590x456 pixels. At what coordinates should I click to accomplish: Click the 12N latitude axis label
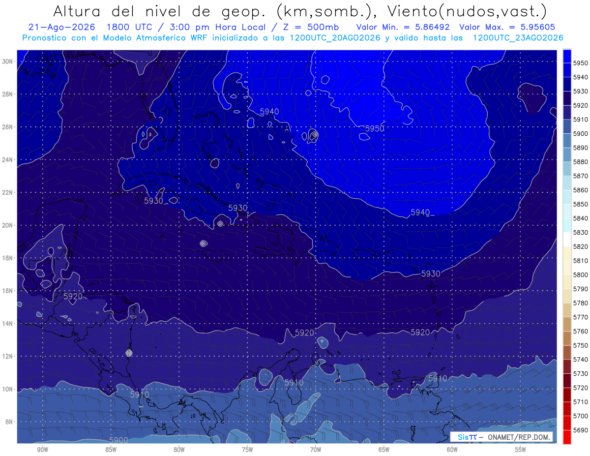(8, 356)
